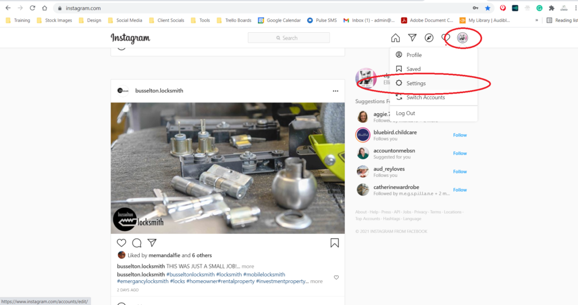This screenshot has height=305, width=578.
Task: Reload the page button
Action: [x=32, y=8]
